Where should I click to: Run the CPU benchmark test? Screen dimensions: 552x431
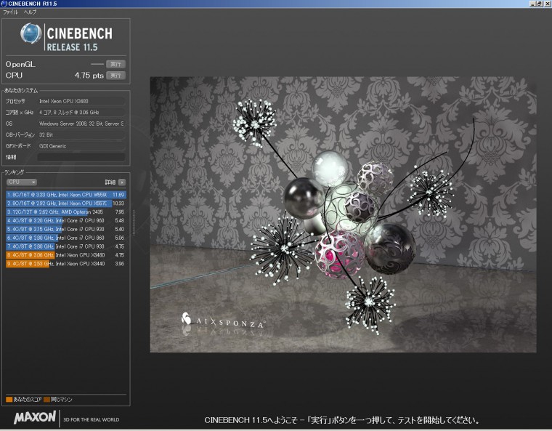115,76
